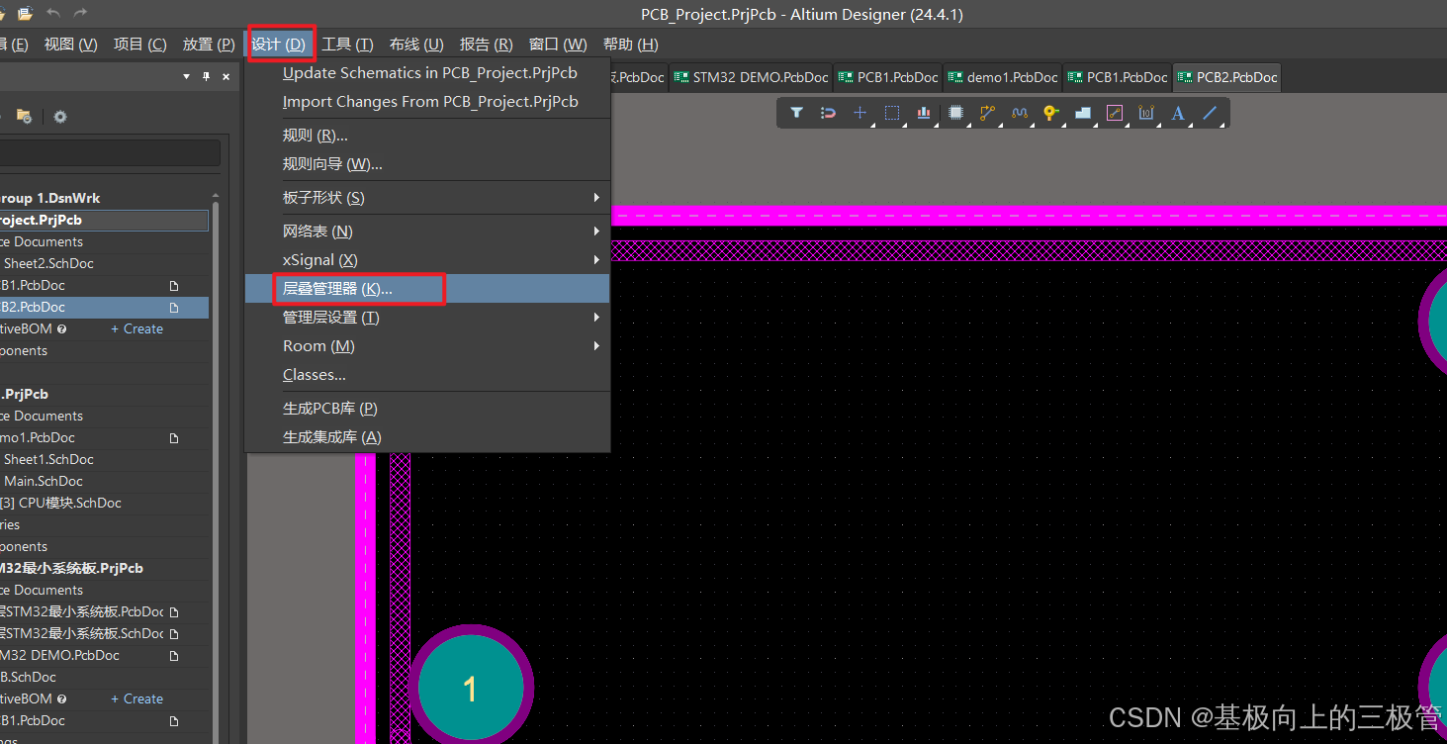Select Sheet1.SchDoc in the project tree
The image size is (1447, 744).
pyautogui.click(x=48, y=459)
